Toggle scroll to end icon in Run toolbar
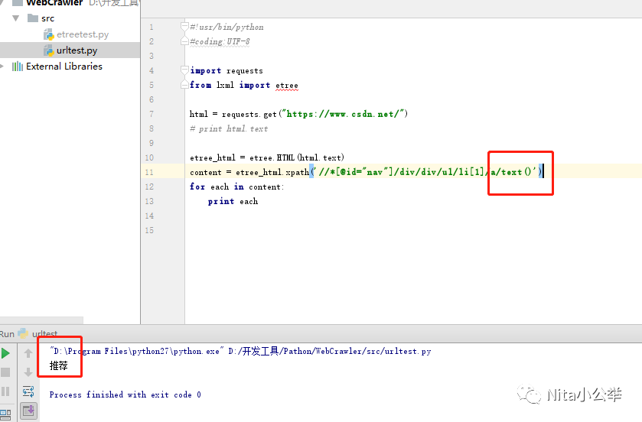 [x=28, y=411]
